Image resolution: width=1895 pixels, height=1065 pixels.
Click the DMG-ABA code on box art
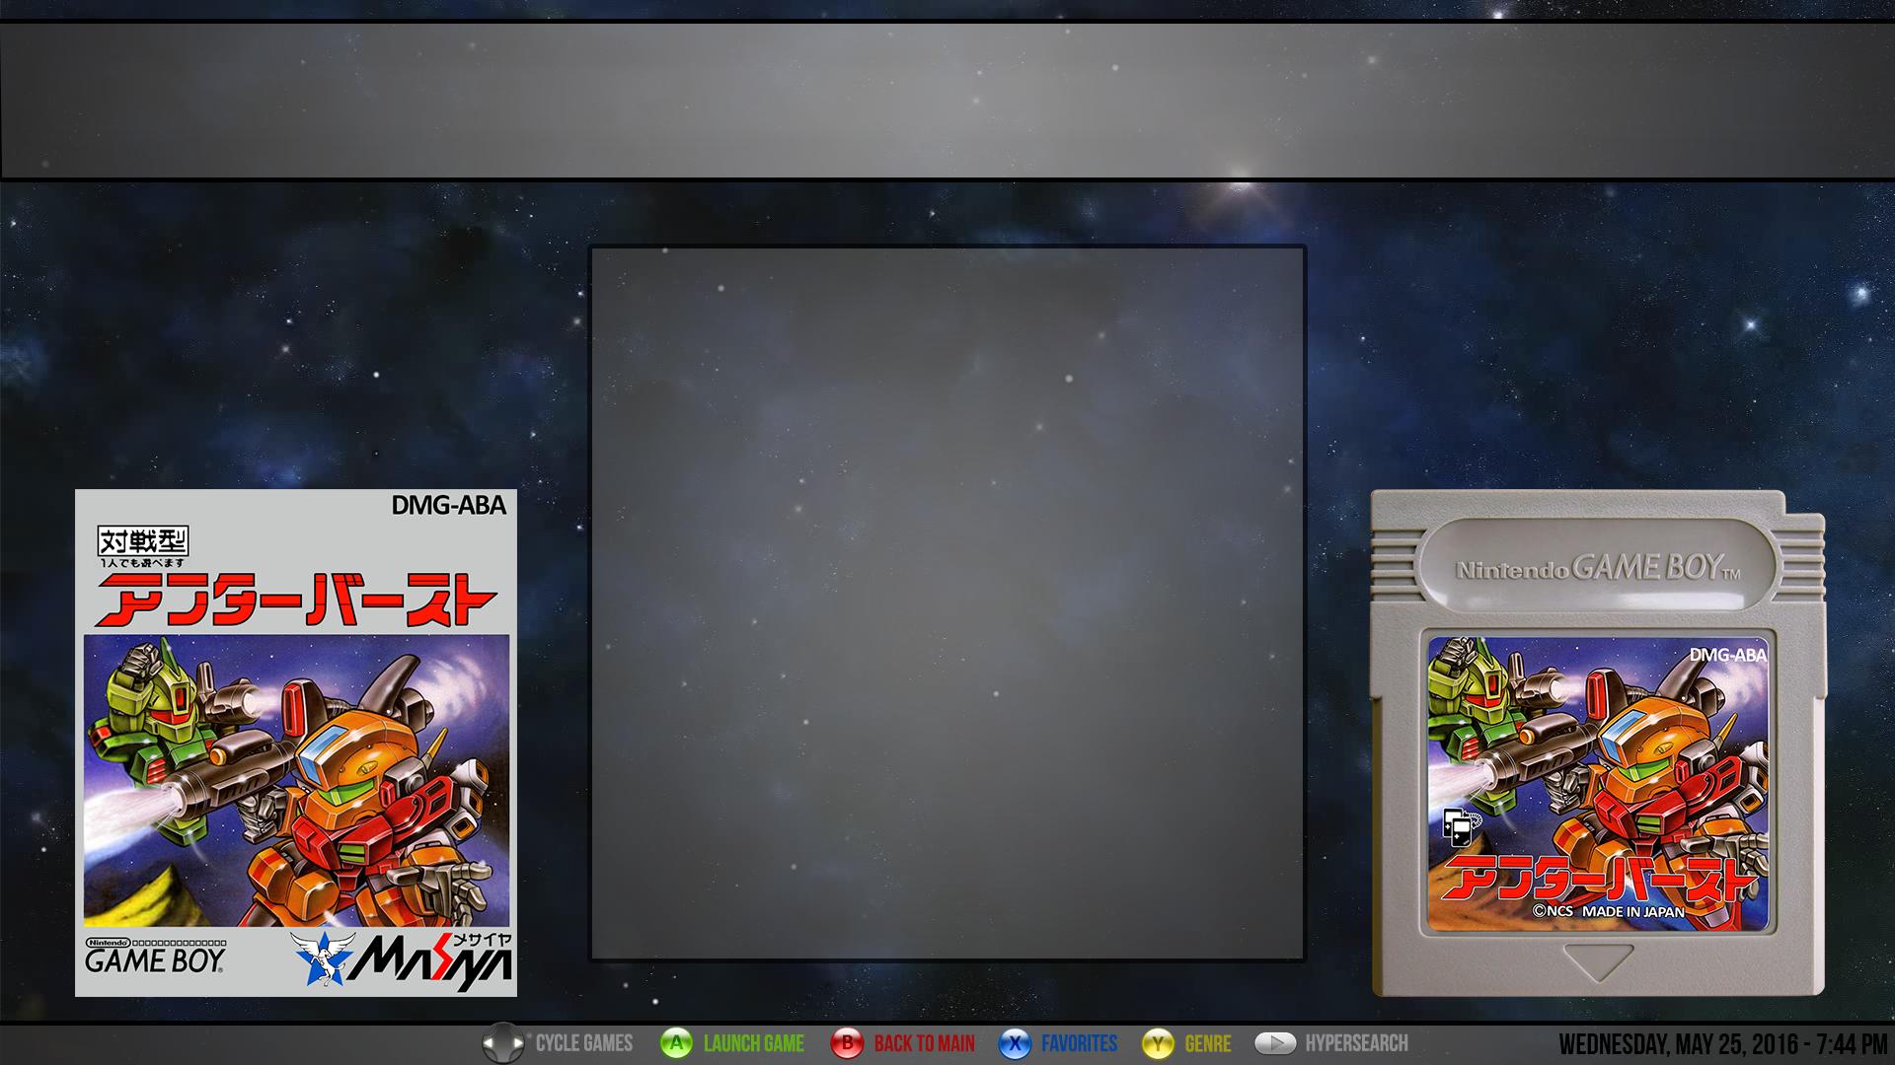449,505
